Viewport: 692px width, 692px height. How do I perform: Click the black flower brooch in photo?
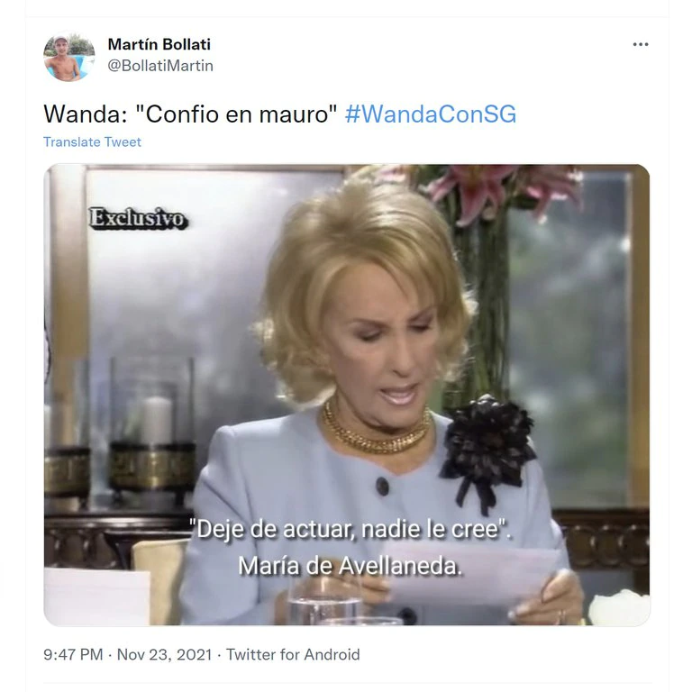pos(487,448)
